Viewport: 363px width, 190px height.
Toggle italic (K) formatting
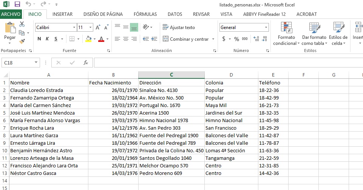[48, 39]
